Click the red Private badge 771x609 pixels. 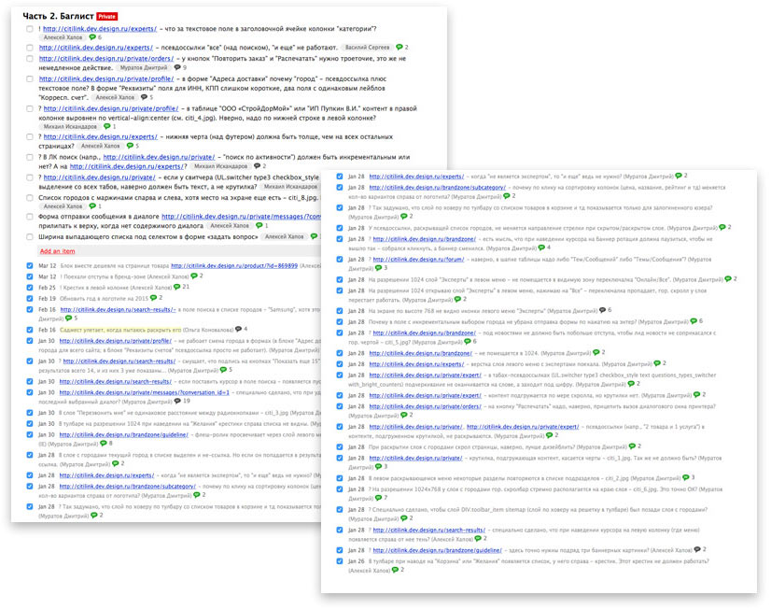[106, 17]
